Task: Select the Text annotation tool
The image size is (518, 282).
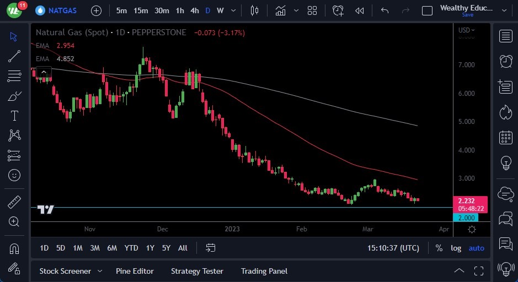Action: pyautogui.click(x=14, y=116)
